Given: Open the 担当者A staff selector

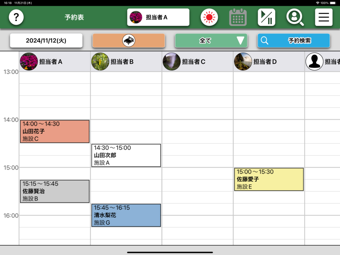Looking at the screenshot, I should [158, 17].
